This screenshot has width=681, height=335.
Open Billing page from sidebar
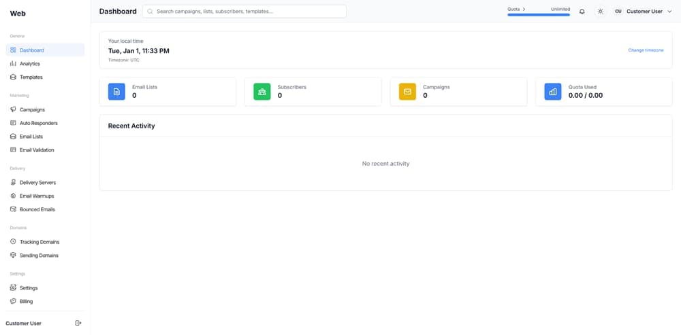coord(26,301)
